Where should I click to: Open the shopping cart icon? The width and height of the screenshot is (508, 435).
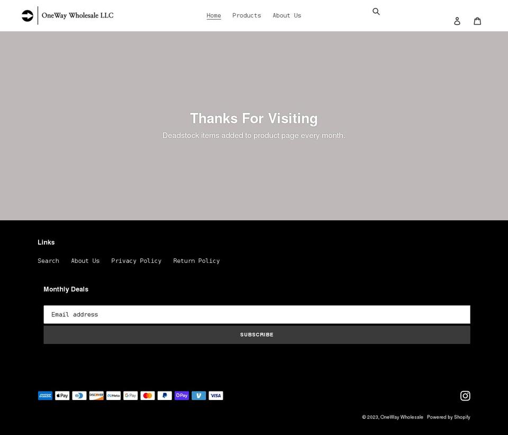click(x=477, y=21)
